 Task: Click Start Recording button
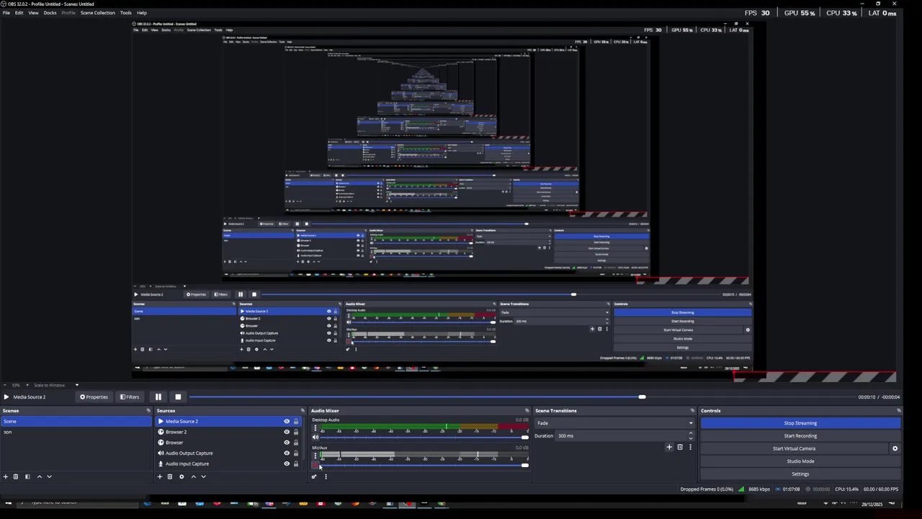pos(800,436)
